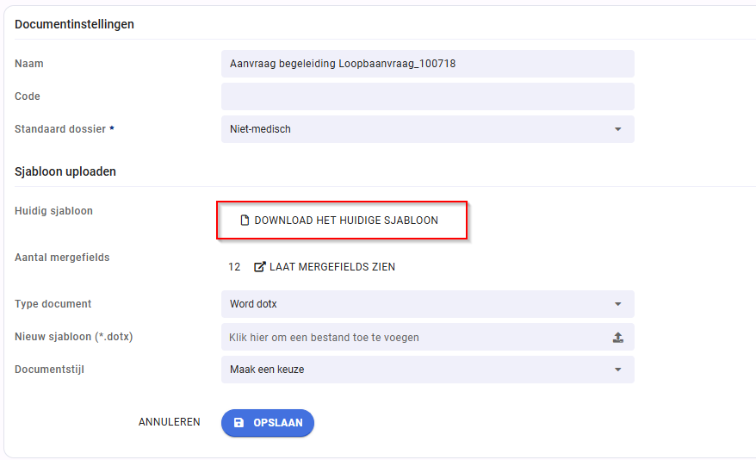
Task: Click the Naam label
Action: pyautogui.click(x=29, y=64)
